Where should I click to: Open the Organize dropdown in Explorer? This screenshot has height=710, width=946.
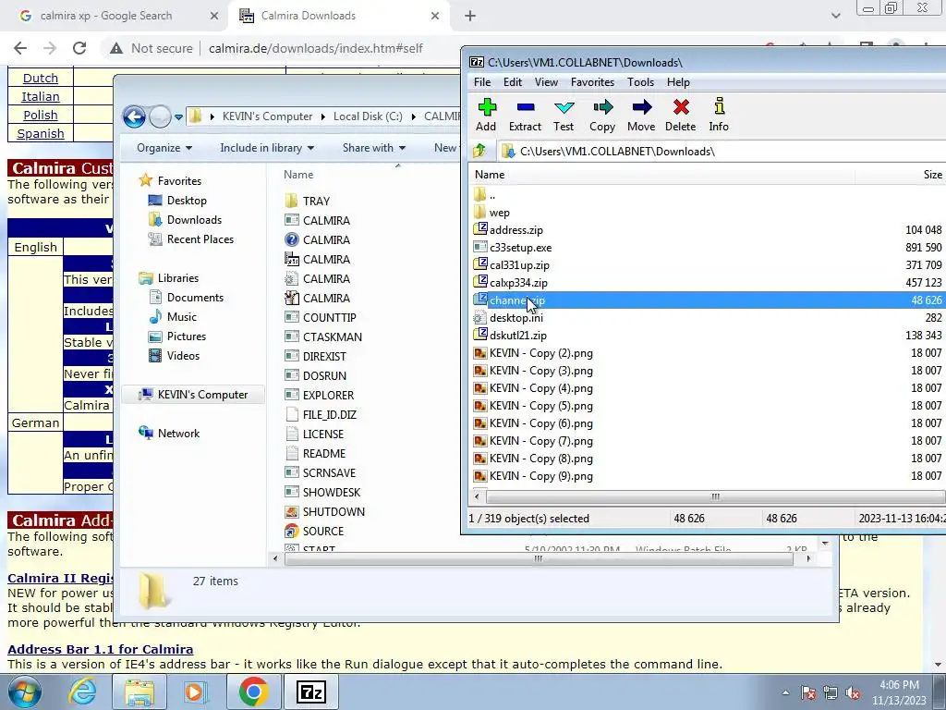tap(164, 148)
